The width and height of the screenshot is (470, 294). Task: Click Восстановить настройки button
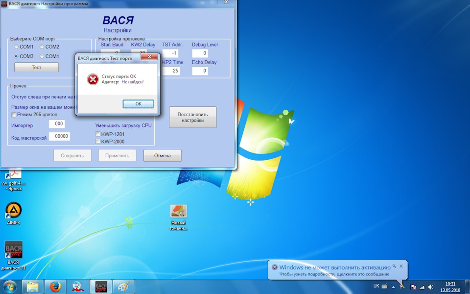193,117
